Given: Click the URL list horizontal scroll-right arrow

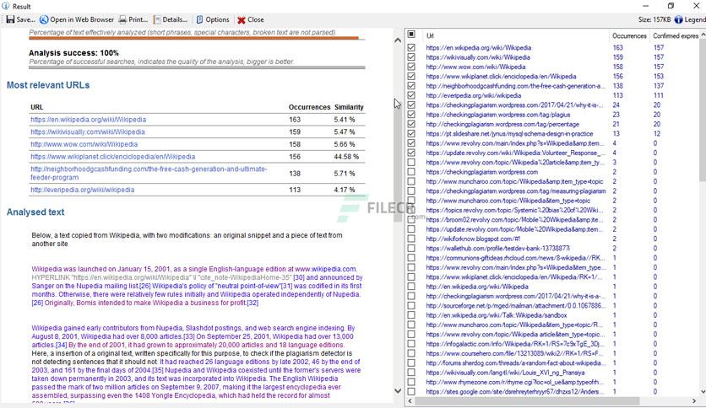Looking at the screenshot, I should 694,400.
